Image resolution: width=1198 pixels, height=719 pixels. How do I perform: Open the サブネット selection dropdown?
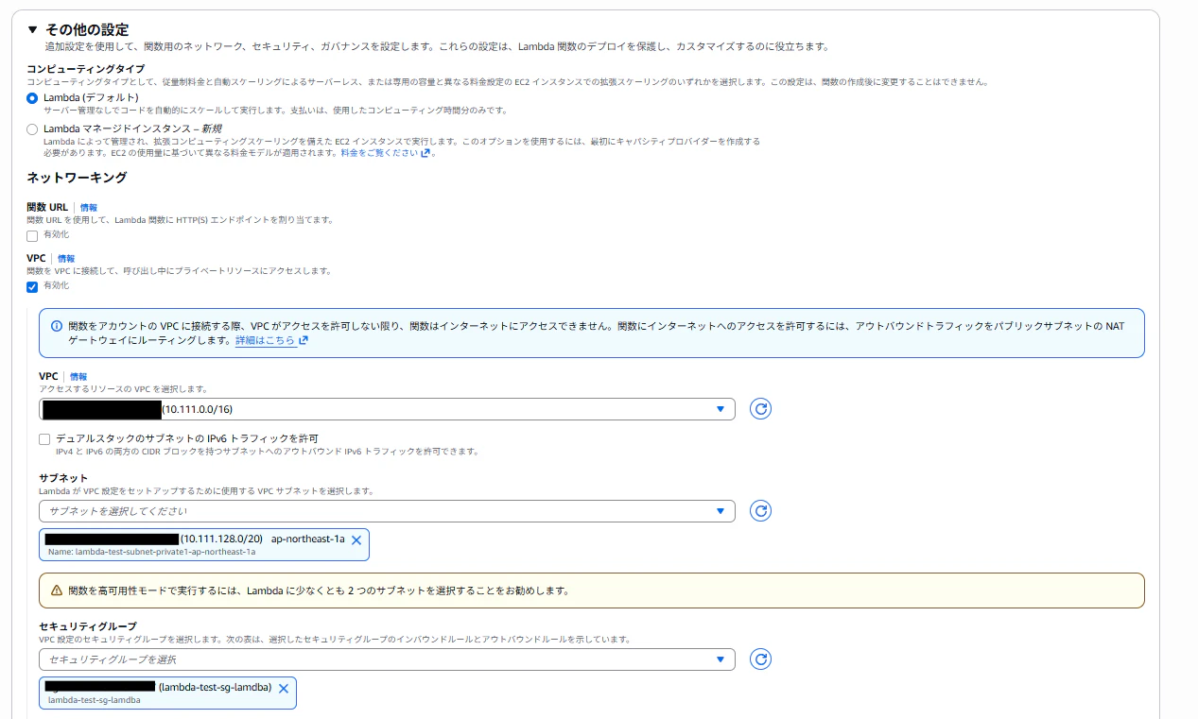[x=387, y=511]
